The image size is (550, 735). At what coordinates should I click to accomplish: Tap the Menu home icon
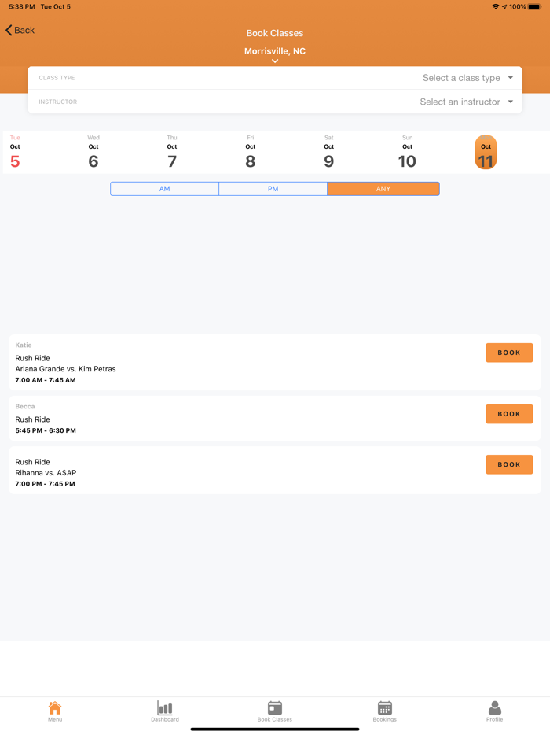[55, 708]
